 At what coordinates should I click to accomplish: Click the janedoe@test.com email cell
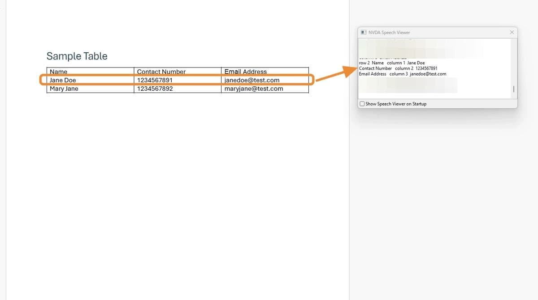[x=252, y=80]
